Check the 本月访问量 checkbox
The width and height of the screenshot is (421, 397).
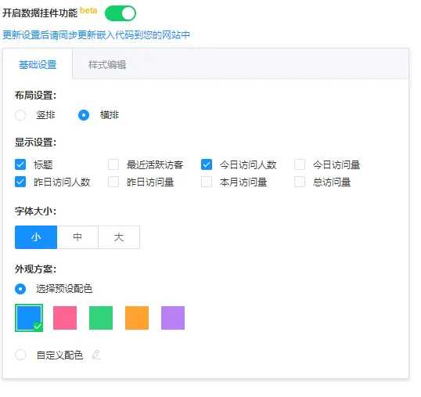207,182
